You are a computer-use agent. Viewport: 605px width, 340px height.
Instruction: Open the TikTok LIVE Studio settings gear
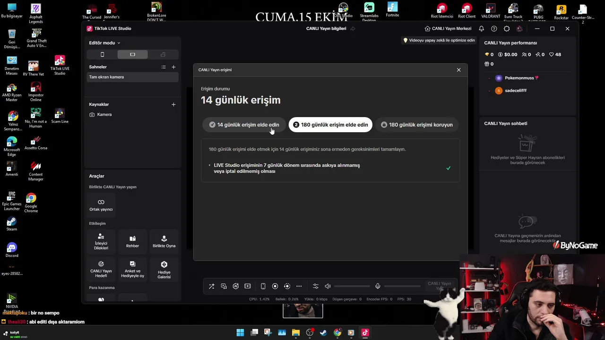[x=507, y=28]
